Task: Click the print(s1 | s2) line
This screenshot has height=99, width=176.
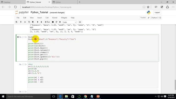Action: click(x=36, y=78)
